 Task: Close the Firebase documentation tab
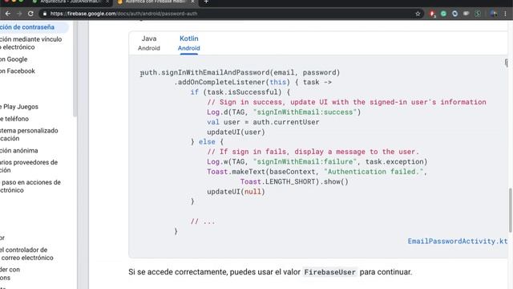coord(192,2)
